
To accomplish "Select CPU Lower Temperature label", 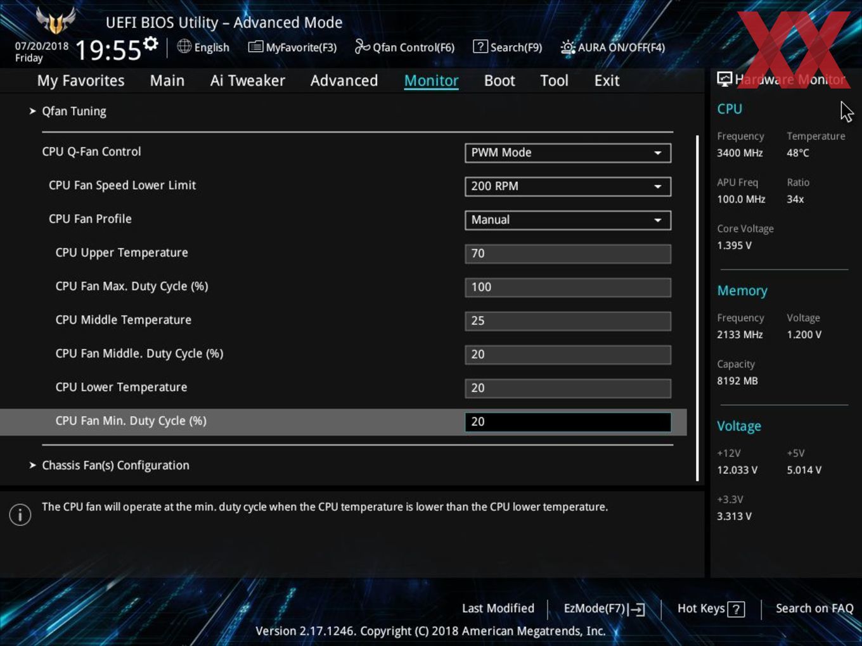I will pyautogui.click(x=121, y=386).
